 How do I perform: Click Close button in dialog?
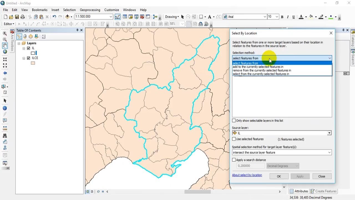tap(322, 176)
